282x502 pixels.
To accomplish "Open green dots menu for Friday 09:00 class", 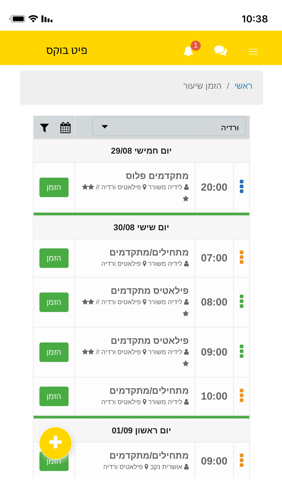I will 241,351.
